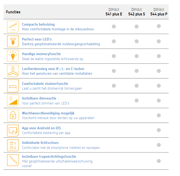Click 541 plus E dot for Comfortabele sluimerfunctie
Viewport: 180px width, 176px height.
click(114, 86)
